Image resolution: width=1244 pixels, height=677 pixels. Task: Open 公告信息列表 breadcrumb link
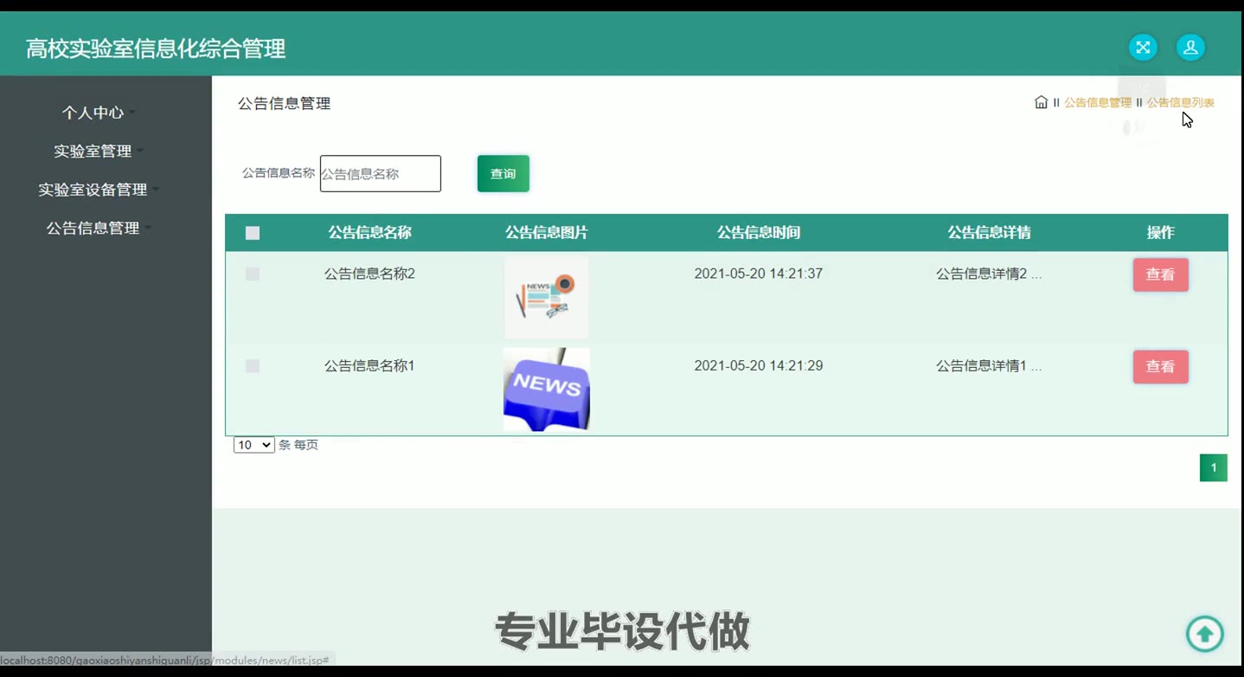1181,102
